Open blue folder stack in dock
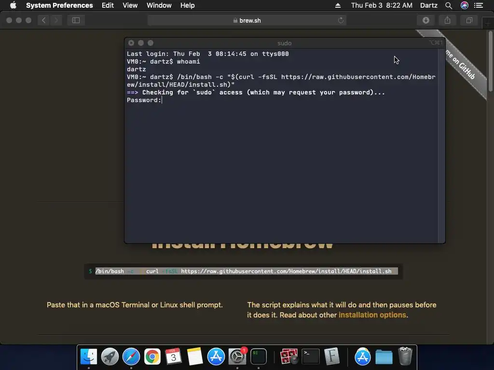This screenshot has height=370, width=494. point(384,357)
